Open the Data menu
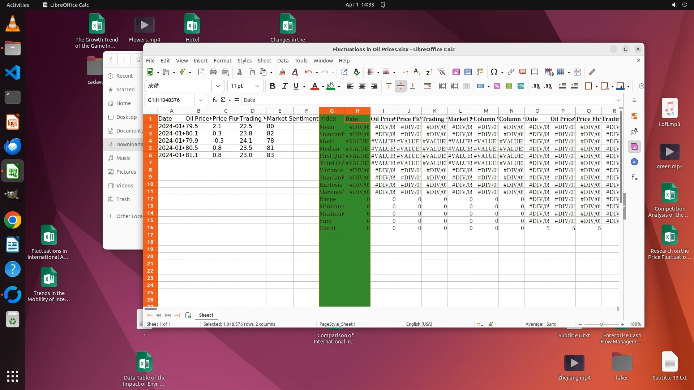This screenshot has height=390, width=694. point(283,61)
